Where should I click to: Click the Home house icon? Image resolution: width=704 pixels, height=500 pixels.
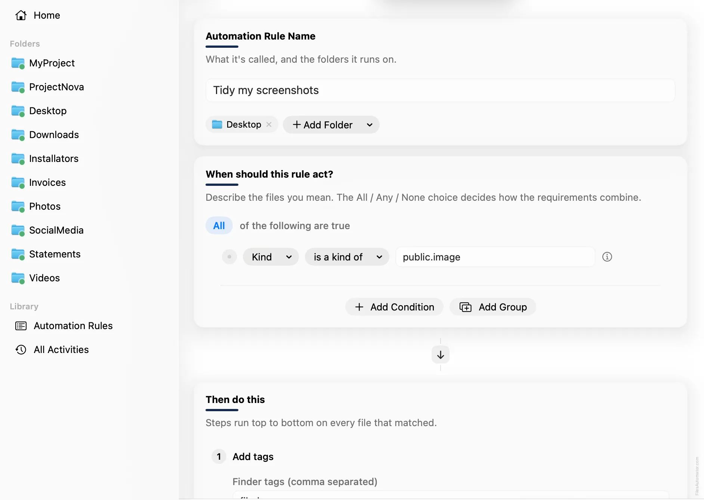point(21,15)
